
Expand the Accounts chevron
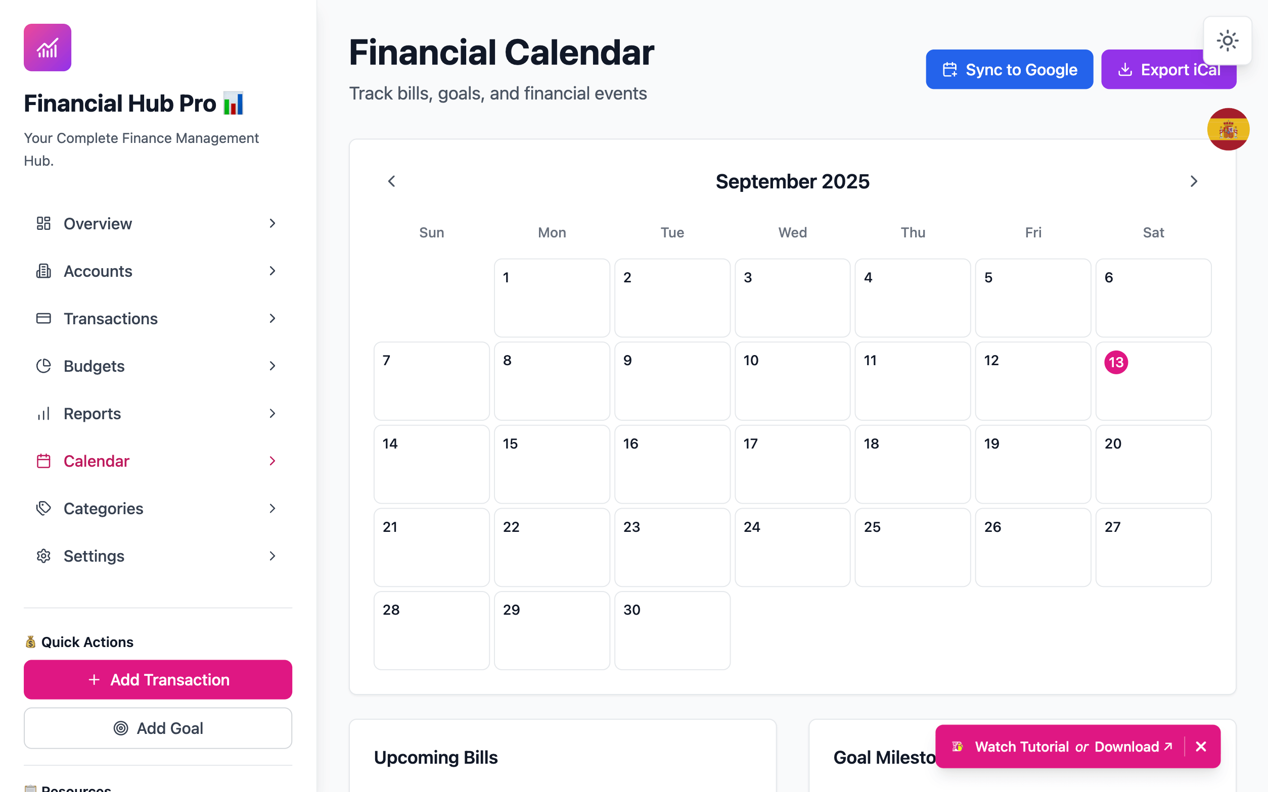[x=272, y=271]
